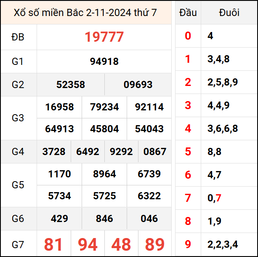Image resolution: width=258 pixels, height=257 pixels.
Task: Click the G4 row label
Action: 18,152
